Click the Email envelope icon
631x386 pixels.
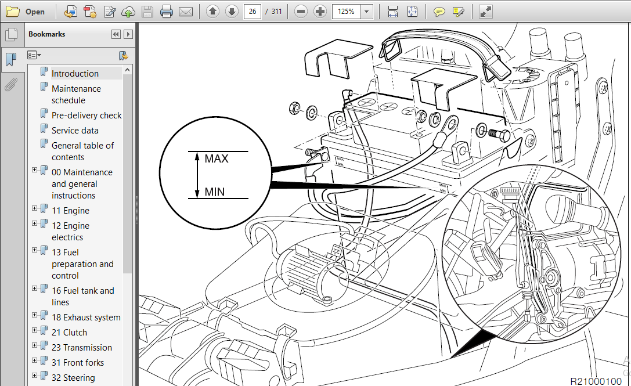186,12
